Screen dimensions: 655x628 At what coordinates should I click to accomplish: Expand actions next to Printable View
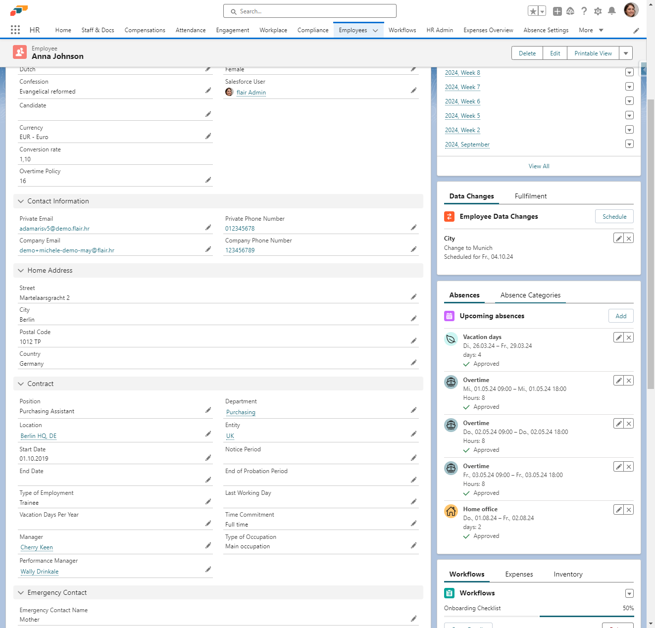point(626,53)
